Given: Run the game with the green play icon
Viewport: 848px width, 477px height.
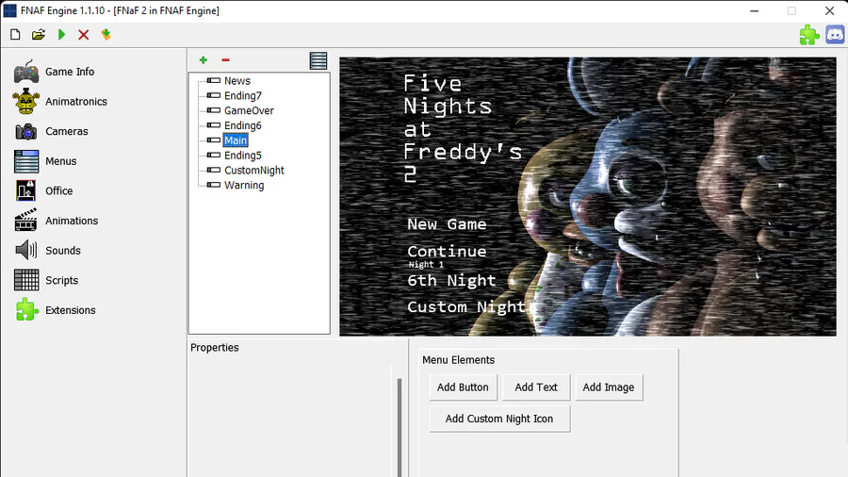Looking at the screenshot, I should [x=61, y=35].
